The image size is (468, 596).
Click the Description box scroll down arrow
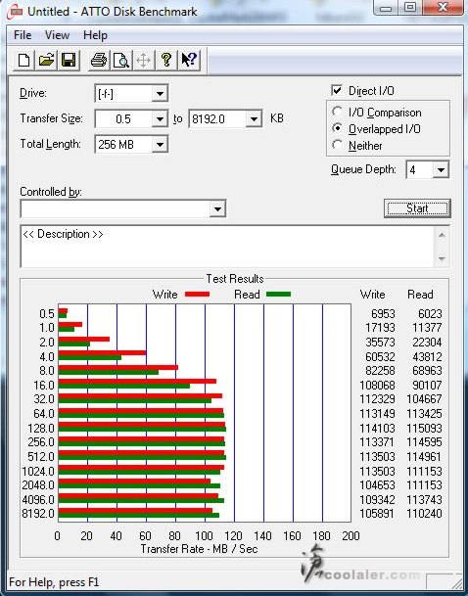[x=442, y=258]
